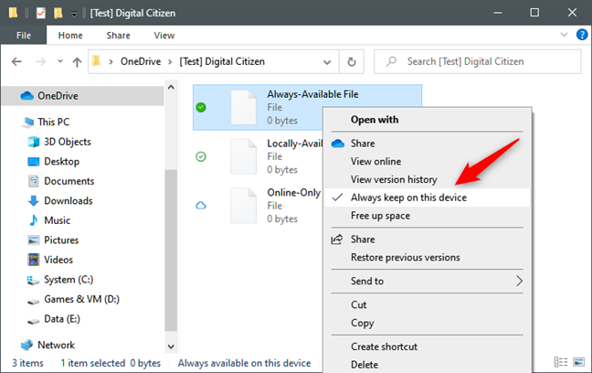Open the Help question mark icon
Screen dimensions: 592x373
(582, 35)
